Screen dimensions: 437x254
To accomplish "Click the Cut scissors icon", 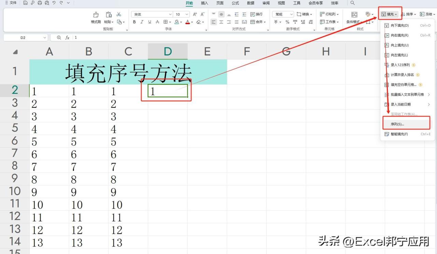I will (x=119, y=14).
